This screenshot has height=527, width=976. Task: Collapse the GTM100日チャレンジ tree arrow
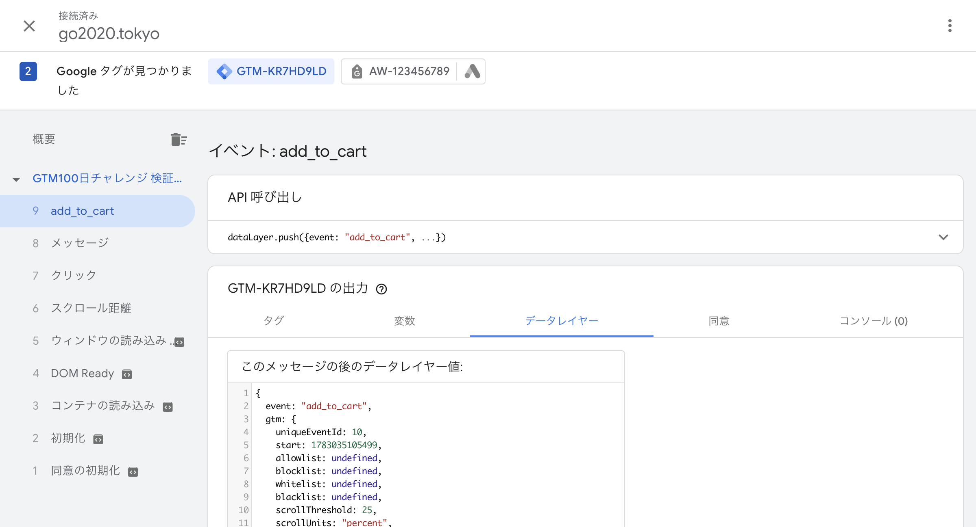[16, 179]
